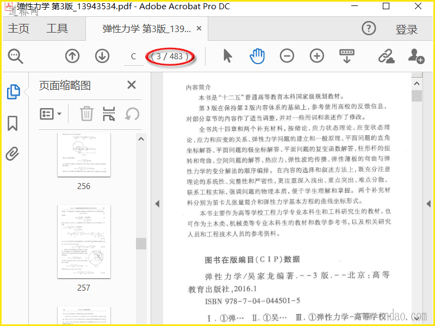Click the 登录 sign-in link

tap(406, 29)
